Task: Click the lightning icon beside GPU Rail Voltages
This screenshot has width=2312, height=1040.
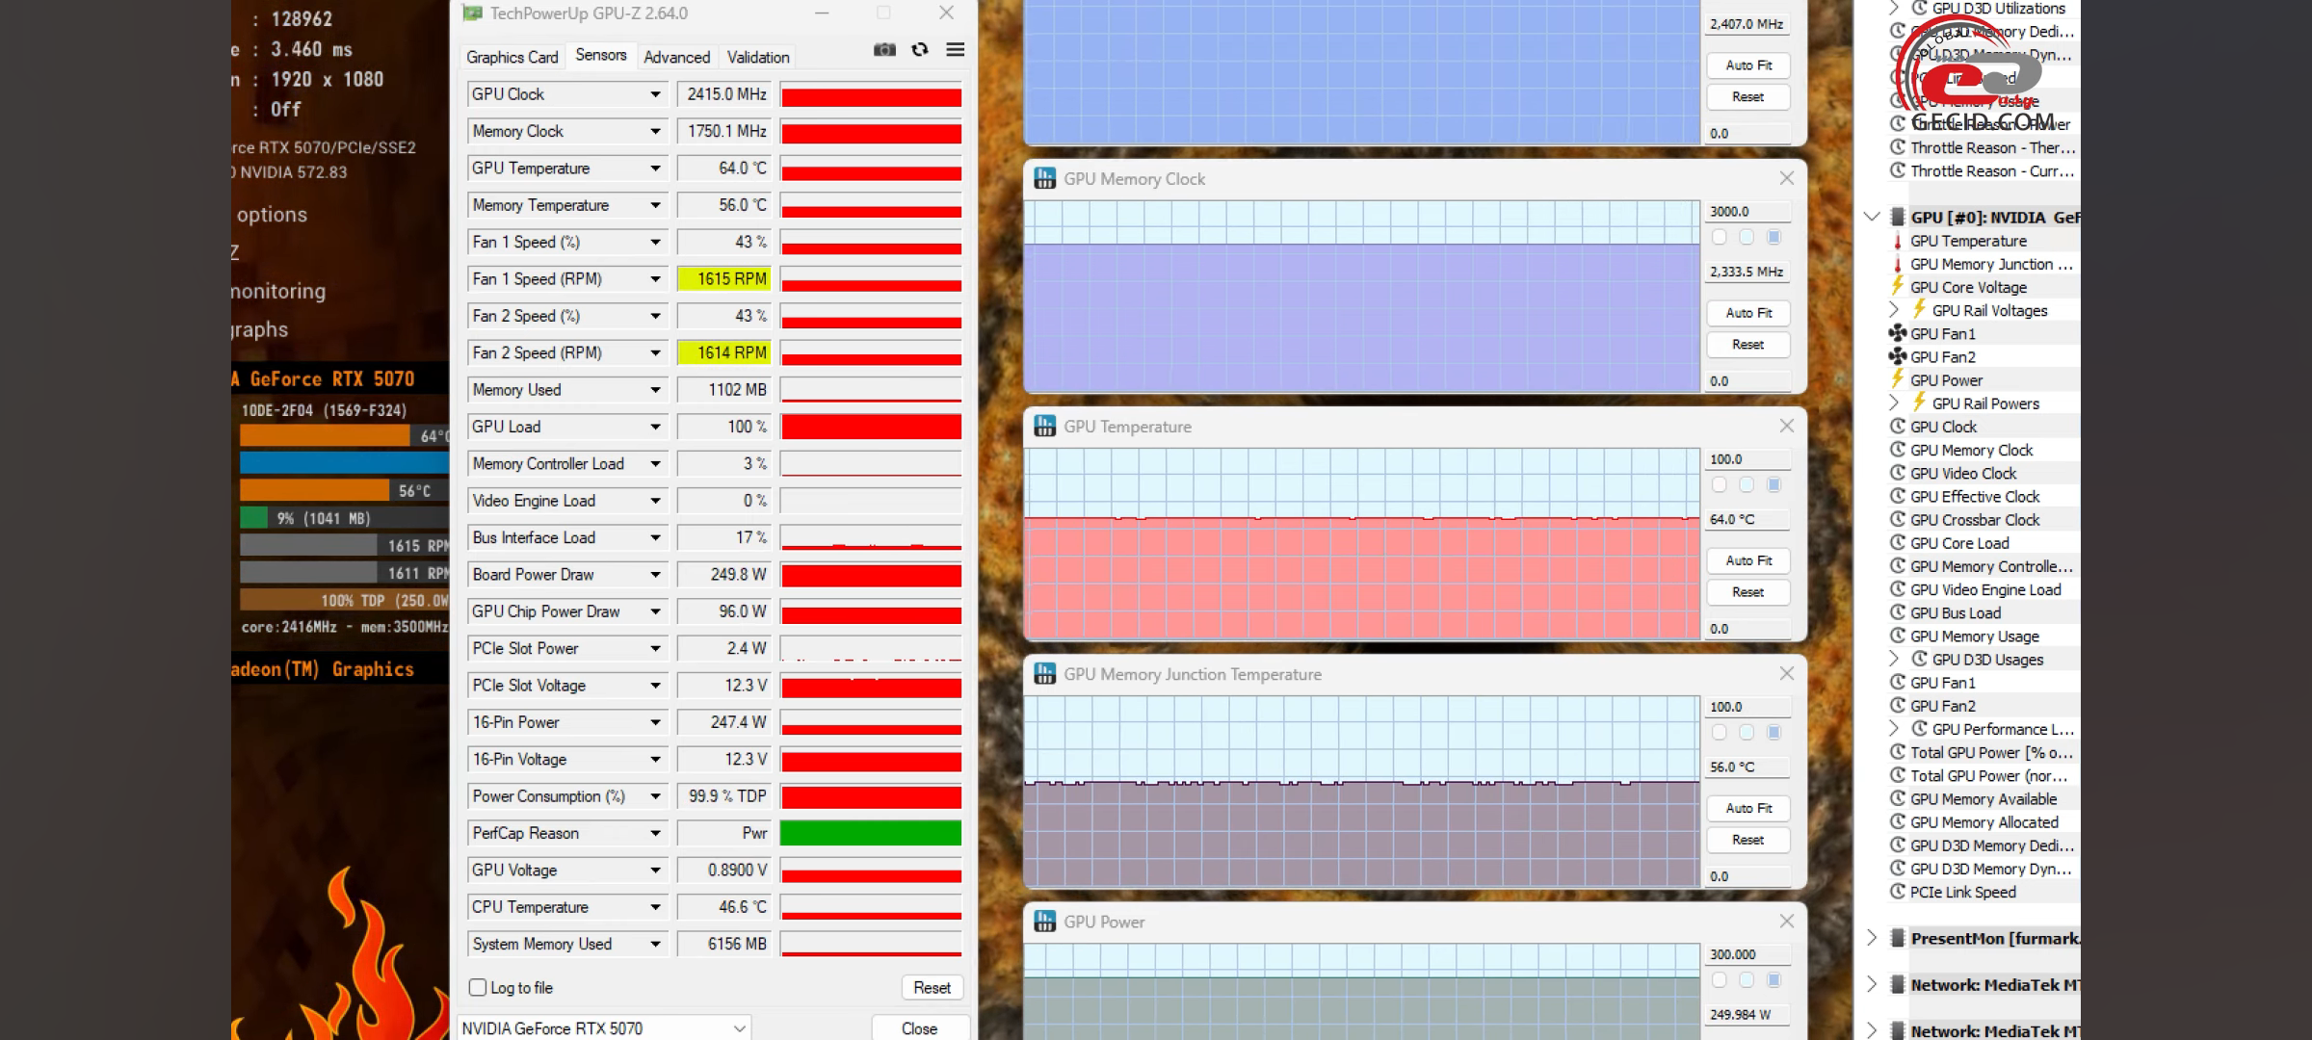Action: click(x=1919, y=310)
